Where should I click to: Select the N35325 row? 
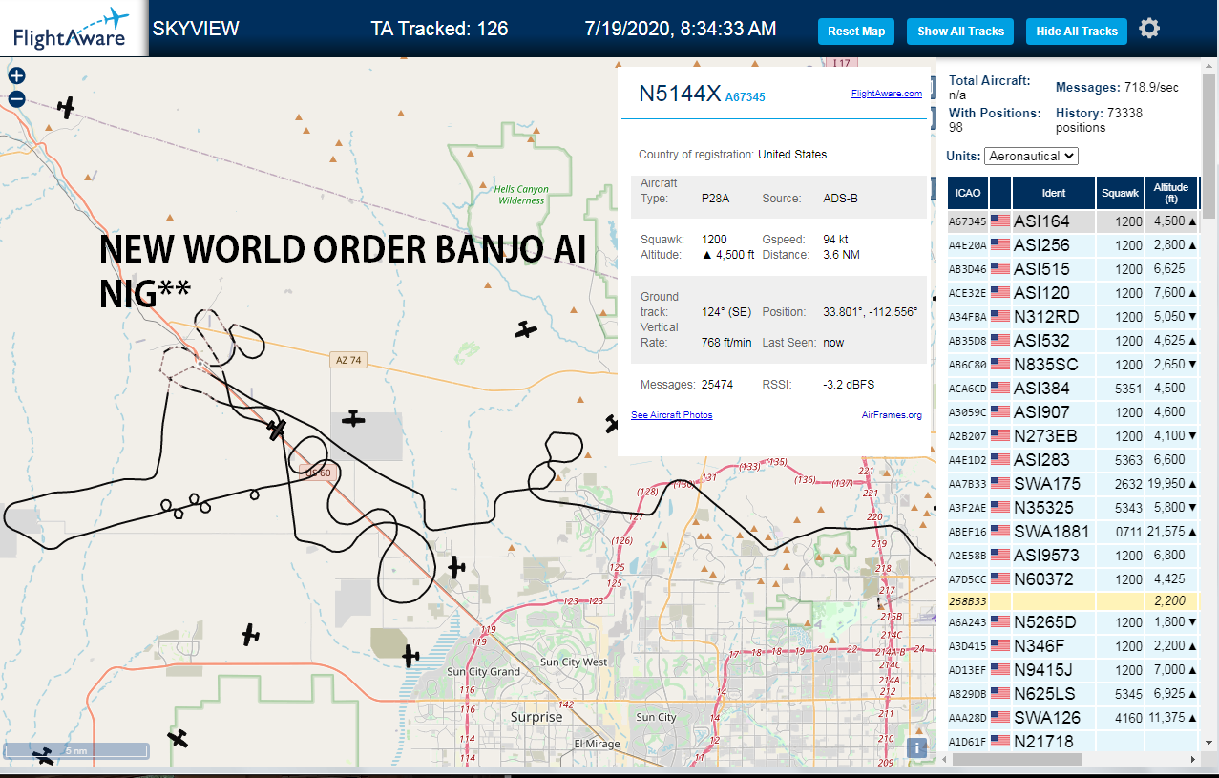pyautogui.click(x=1072, y=507)
